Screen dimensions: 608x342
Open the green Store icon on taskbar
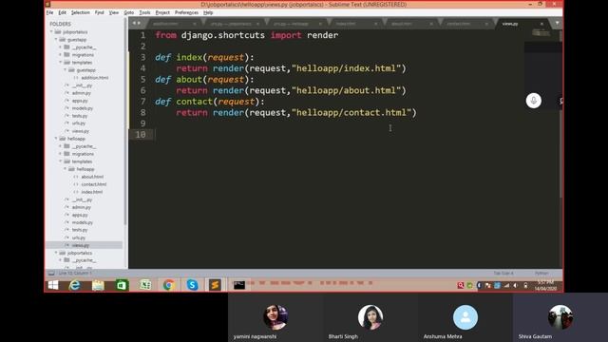coord(122,285)
